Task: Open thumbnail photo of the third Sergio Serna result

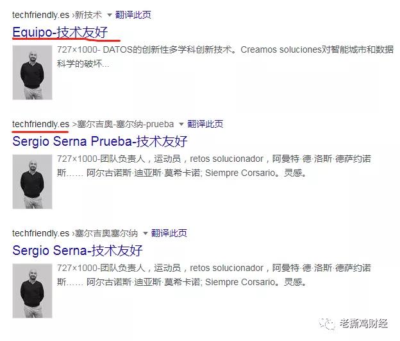Action: [33, 291]
